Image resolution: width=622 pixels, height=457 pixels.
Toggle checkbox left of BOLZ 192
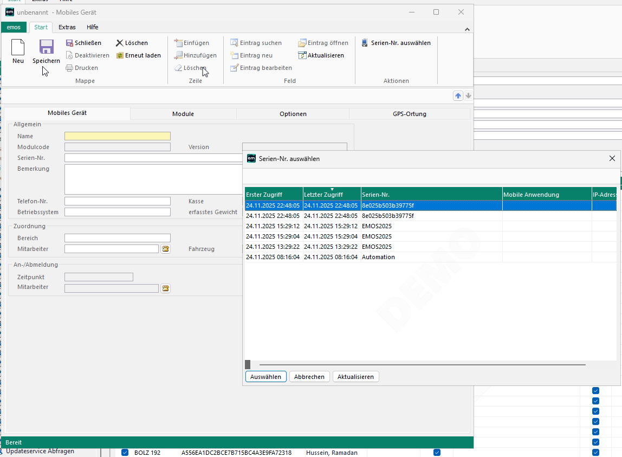tap(125, 453)
